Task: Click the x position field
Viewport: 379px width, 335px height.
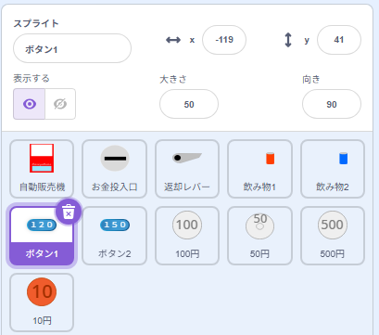Action: (x=224, y=40)
